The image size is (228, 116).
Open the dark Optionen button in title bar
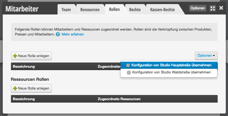[198, 8]
